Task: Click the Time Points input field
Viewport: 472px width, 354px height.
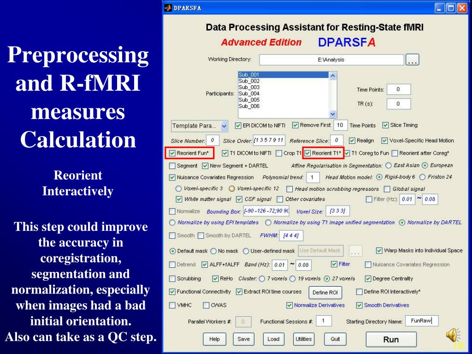Action: coord(399,89)
